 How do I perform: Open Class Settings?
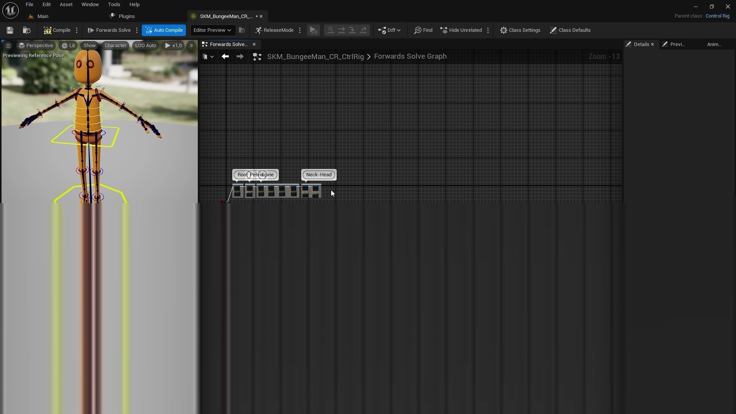point(520,30)
